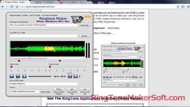Click the yellow selected waveform region

click(x=49, y=49)
